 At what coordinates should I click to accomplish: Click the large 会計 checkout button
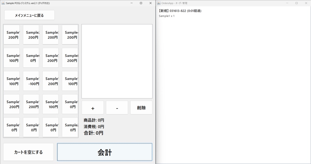click(x=105, y=152)
